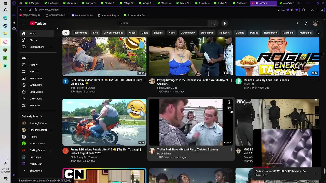Open Playlists in sidebar

(37, 72)
